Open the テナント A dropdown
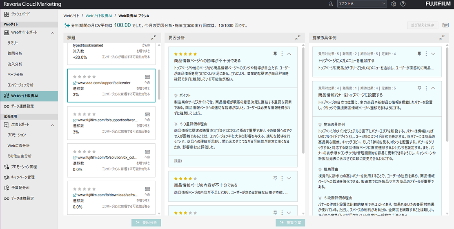The width and height of the screenshot is (454, 229). tap(361, 4)
